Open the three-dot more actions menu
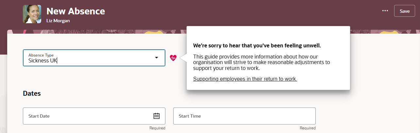Viewport: 420px width, 133px height. click(x=385, y=11)
